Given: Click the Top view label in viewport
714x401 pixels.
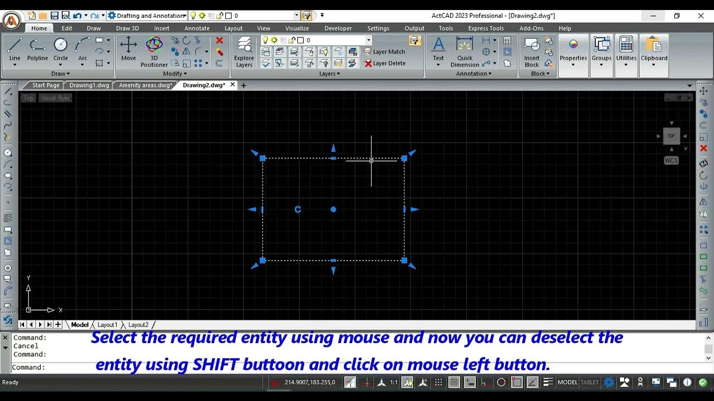Looking at the screenshot, I should tap(28, 98).
